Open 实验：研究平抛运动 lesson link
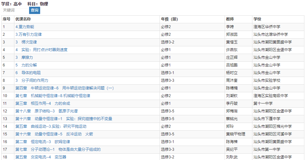This screenshot has height=160, width=306. tap(51, 126)
